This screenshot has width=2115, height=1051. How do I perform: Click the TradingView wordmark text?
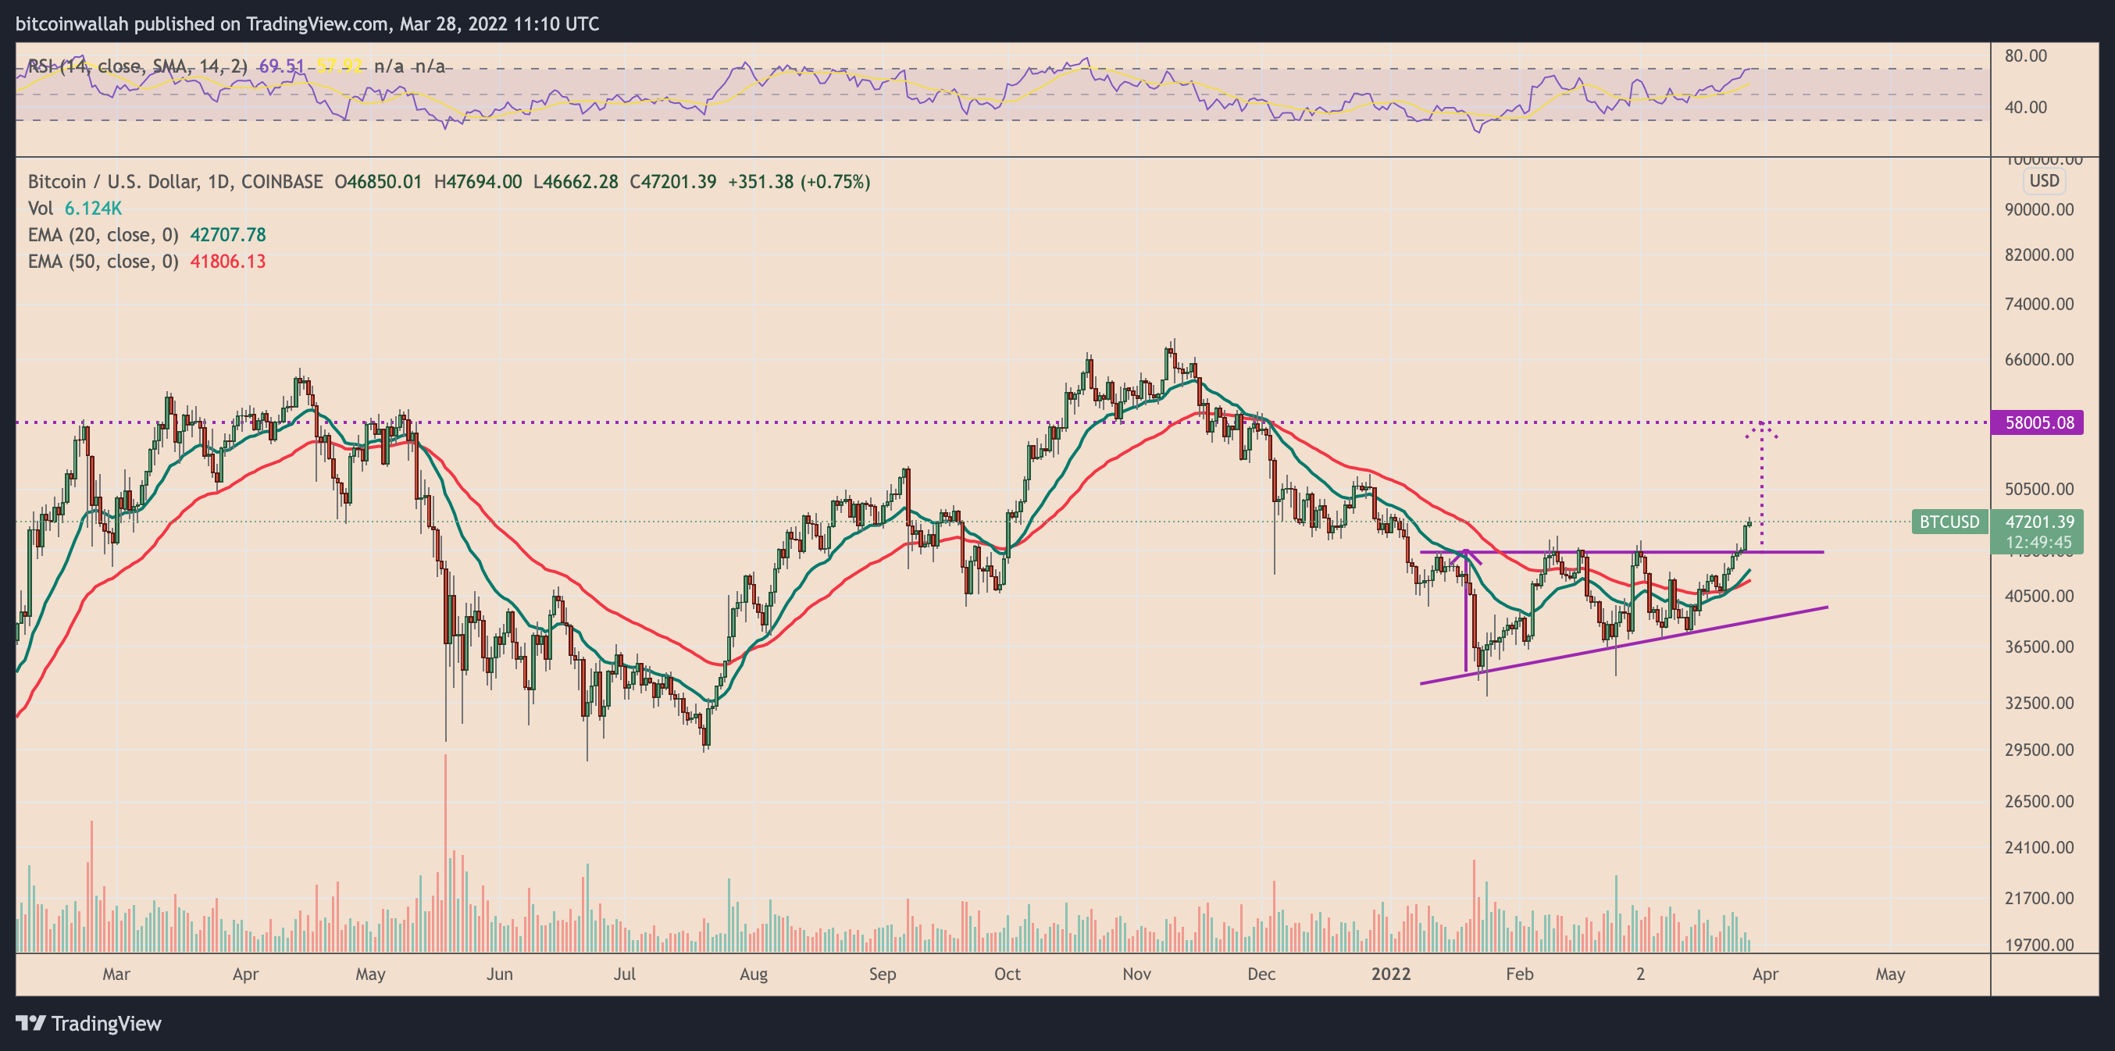pyautogui.click(x=106, y=1023)
